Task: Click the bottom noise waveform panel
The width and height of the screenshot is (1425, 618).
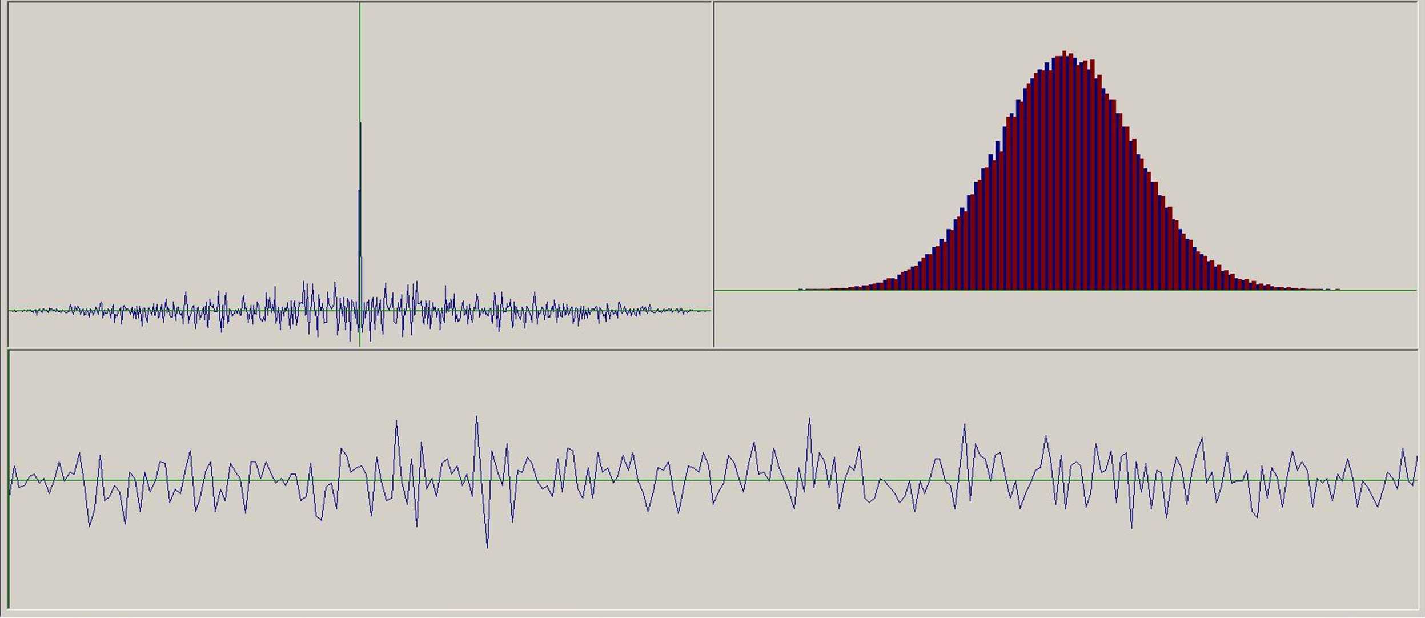Action: (713, 479)
